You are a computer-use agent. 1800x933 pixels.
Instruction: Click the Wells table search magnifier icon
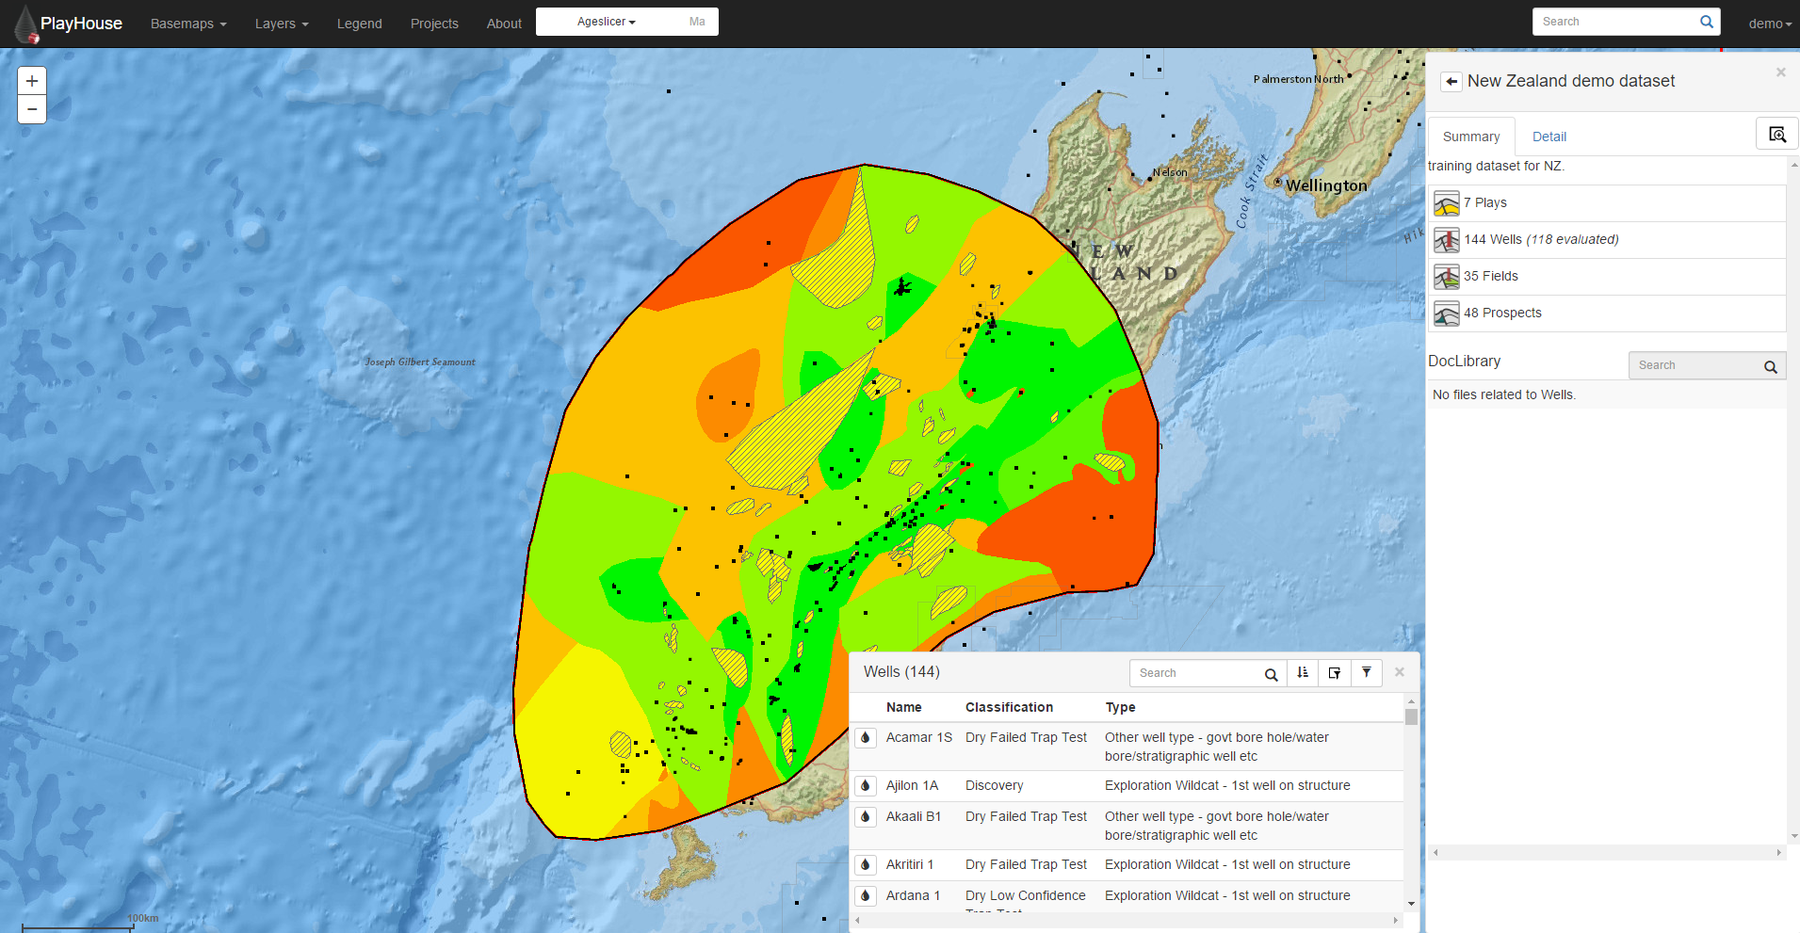[1271, 674]
